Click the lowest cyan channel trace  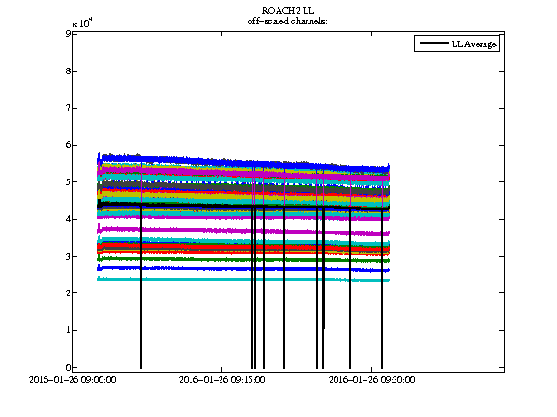point(244,280)
